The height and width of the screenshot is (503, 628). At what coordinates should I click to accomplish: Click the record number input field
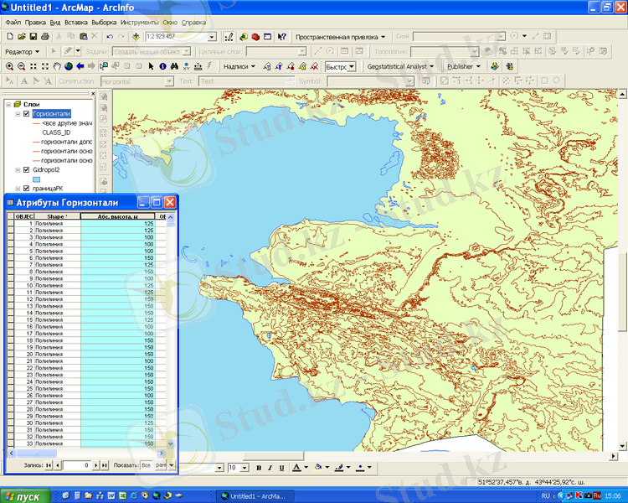click(x=76, y=464)
